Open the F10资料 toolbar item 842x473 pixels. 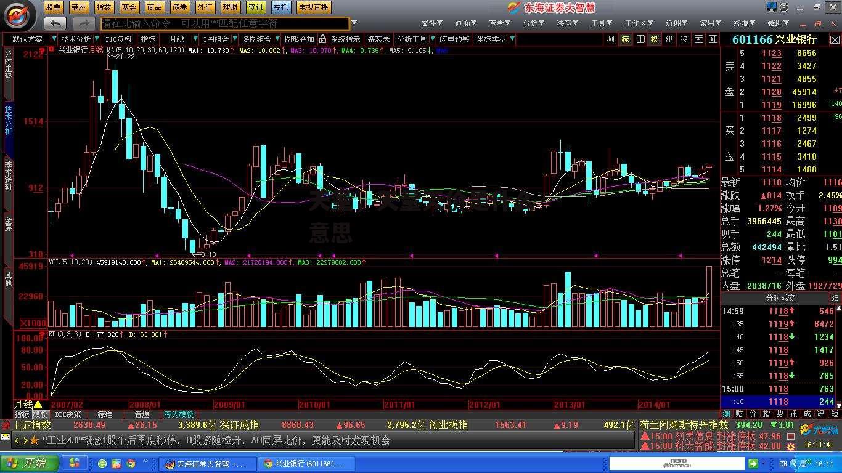(x=118, y=39)
